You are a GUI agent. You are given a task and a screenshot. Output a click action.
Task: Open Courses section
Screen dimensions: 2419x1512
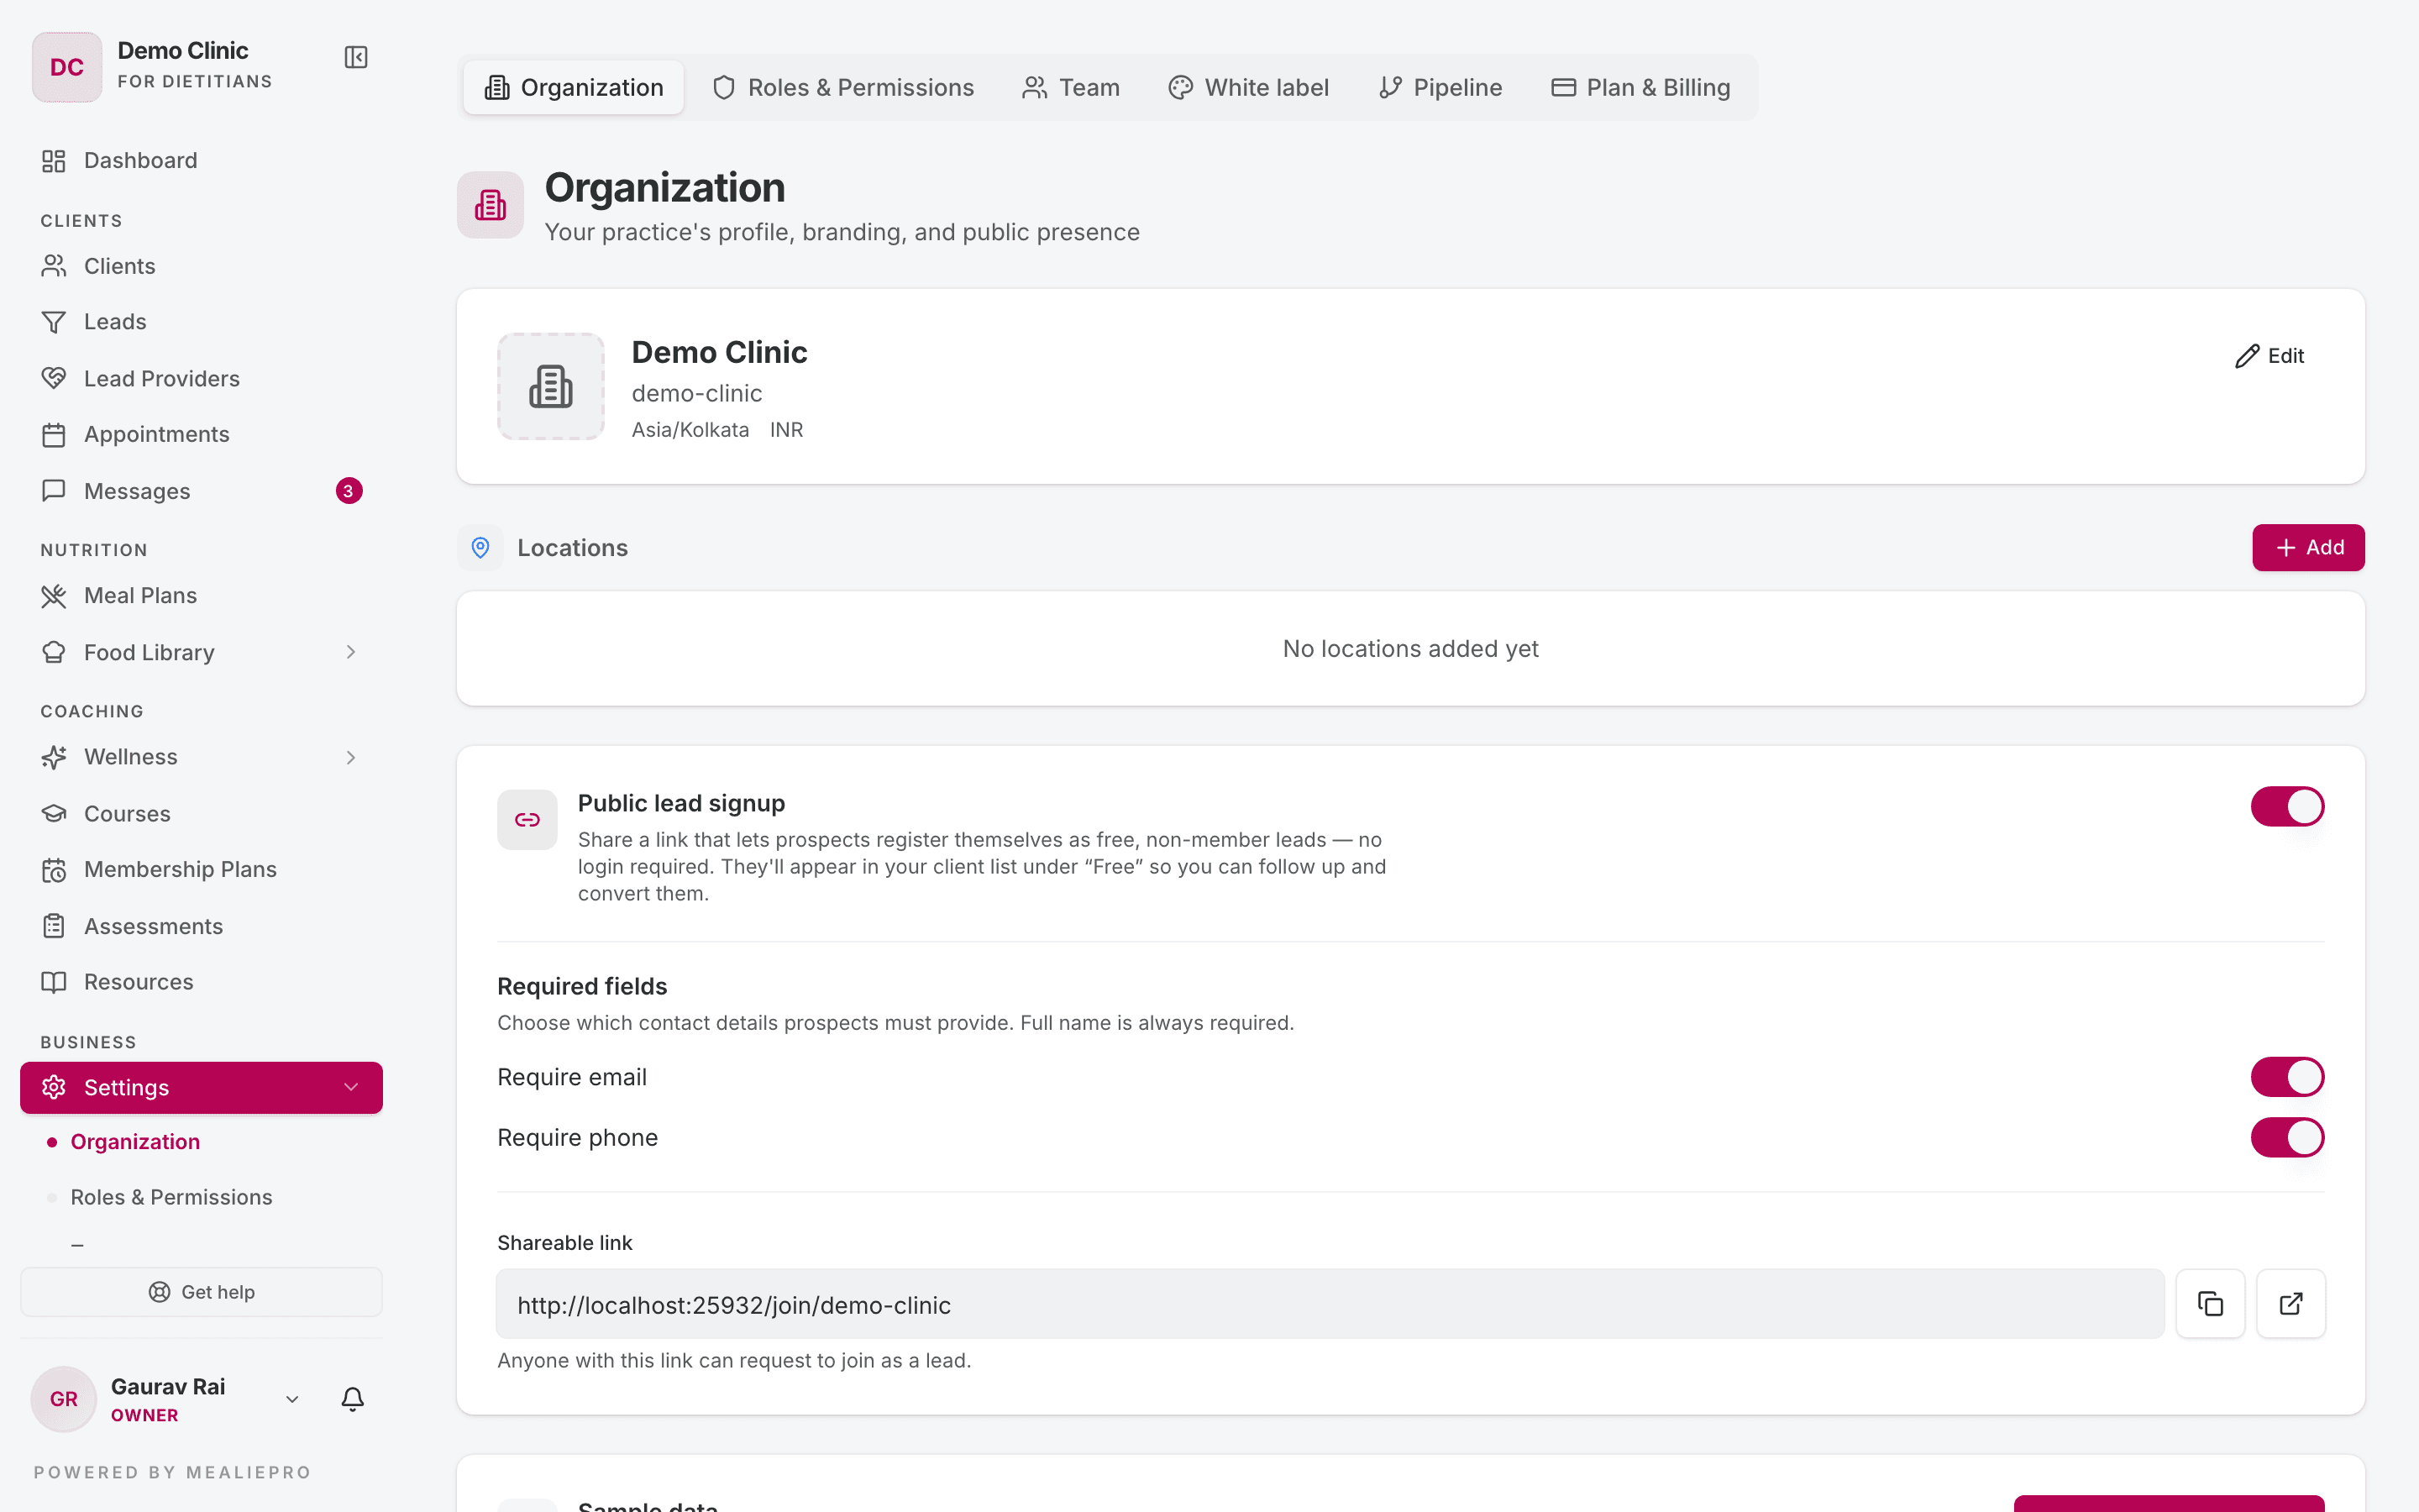pyautogui.click(x=202, y=814)
